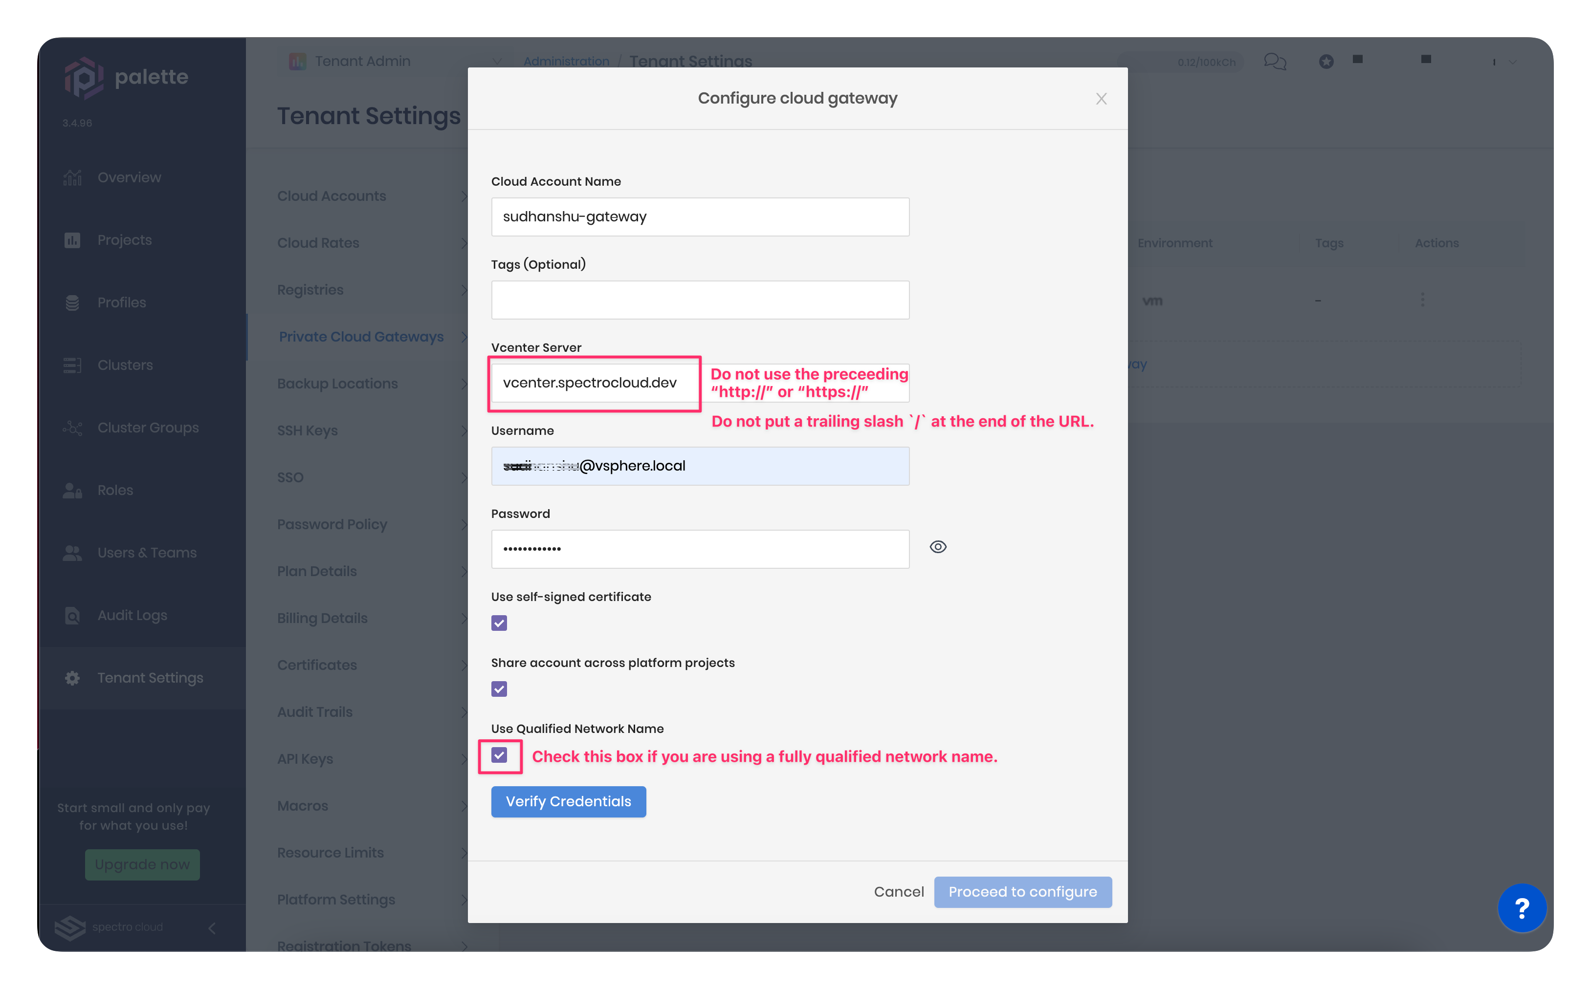Screen dimensions: 1591x989
Task: Toggle Use self-signed certificate checkbox
Action: coord(499,623)
